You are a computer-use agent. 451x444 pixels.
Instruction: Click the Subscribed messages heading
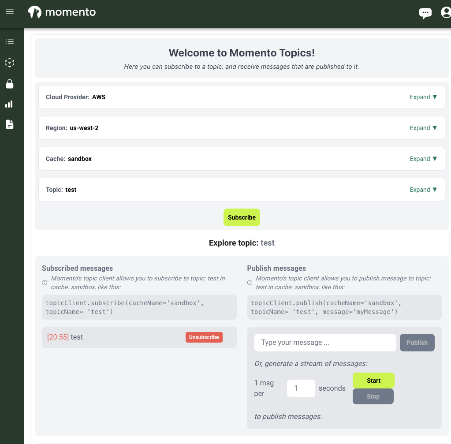pyautogui.click(x=78, y=268)
